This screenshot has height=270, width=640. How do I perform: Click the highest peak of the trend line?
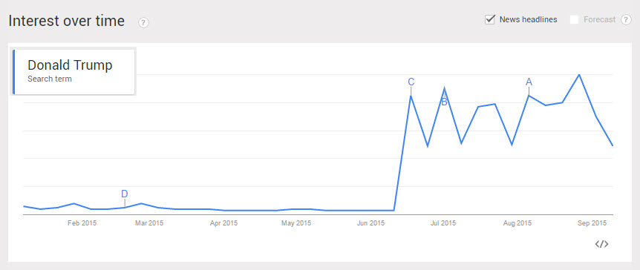click(579, 75)
